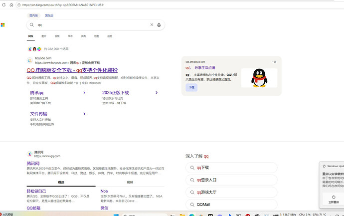The image size is (344, 216).
Task: Select the 词典 results tab
Action: tap(83, 36)
